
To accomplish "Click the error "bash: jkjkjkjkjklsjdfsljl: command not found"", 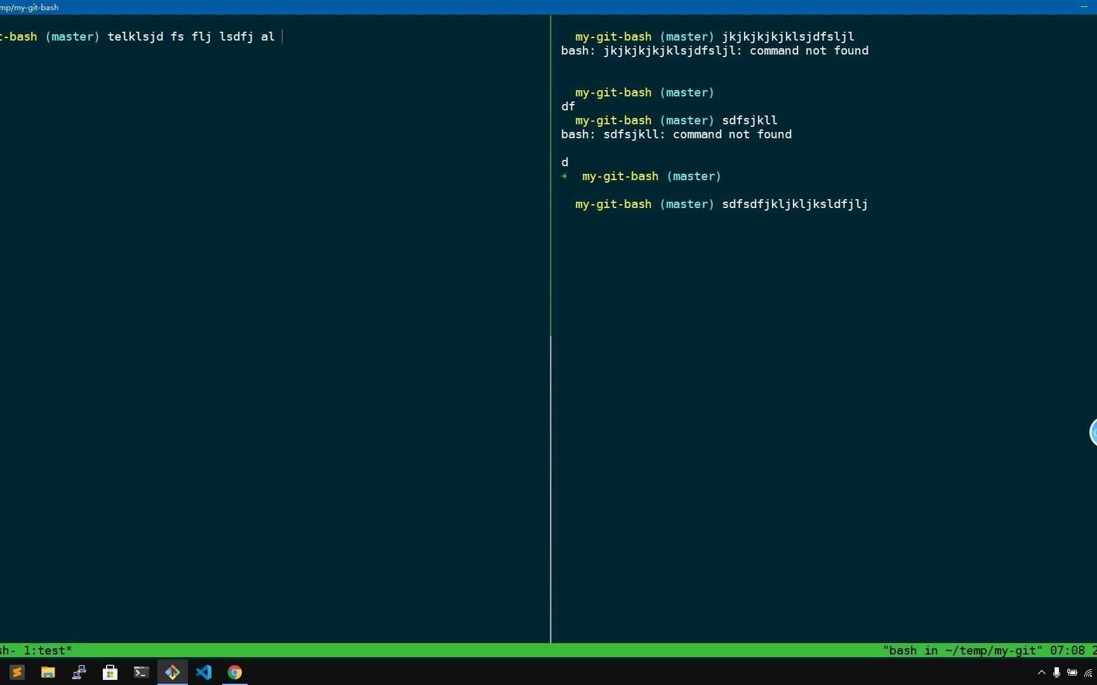I will coord(715,51).
